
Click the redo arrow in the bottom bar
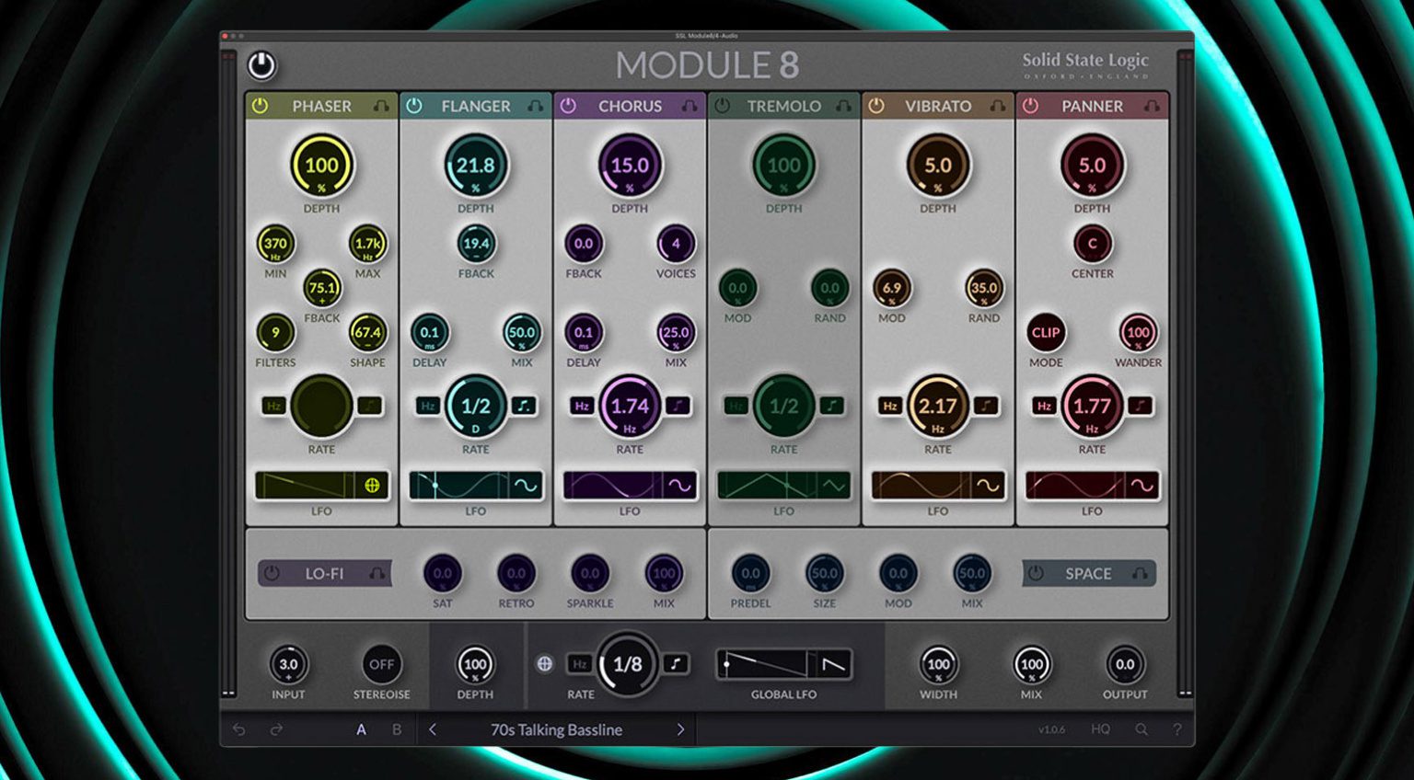tap(273, 729)
